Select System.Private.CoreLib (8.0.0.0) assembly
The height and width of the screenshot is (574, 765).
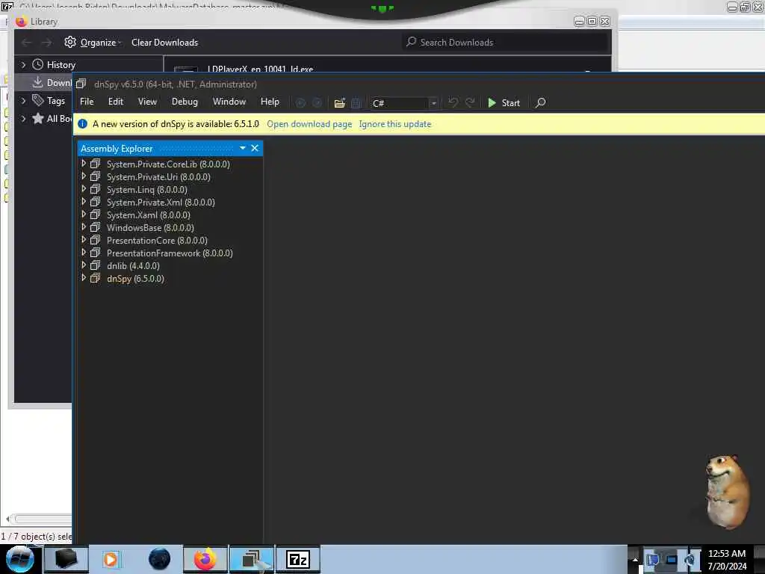(x=168, y=164)
